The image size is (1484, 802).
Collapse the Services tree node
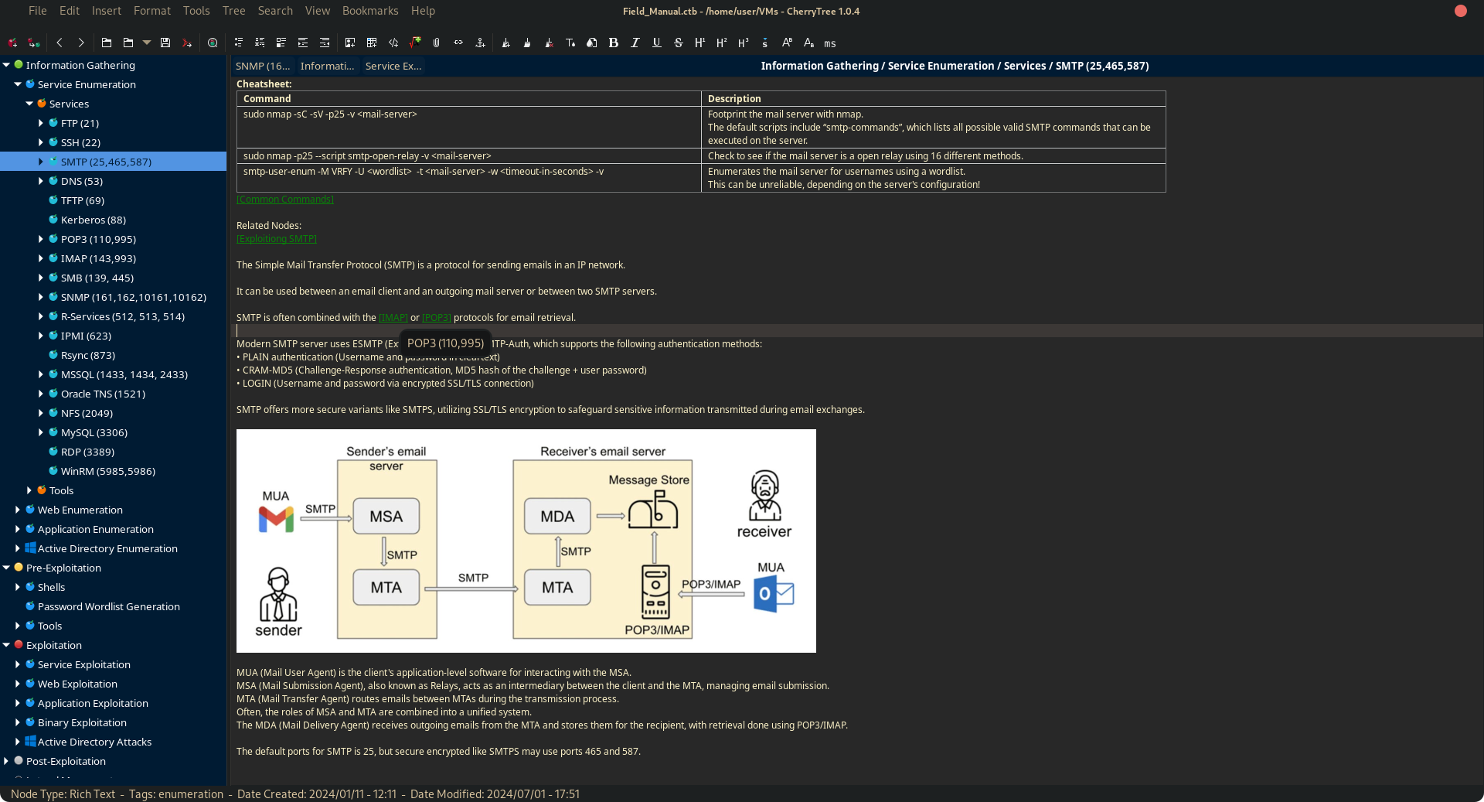[29, 104]
